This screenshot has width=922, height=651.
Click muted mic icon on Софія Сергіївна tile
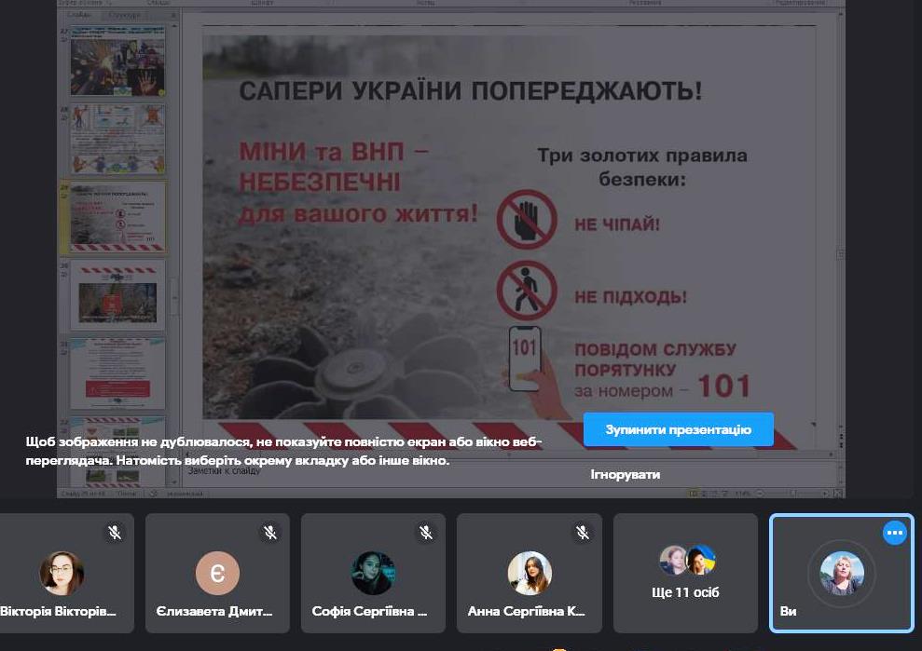click(x=426, y=533)
